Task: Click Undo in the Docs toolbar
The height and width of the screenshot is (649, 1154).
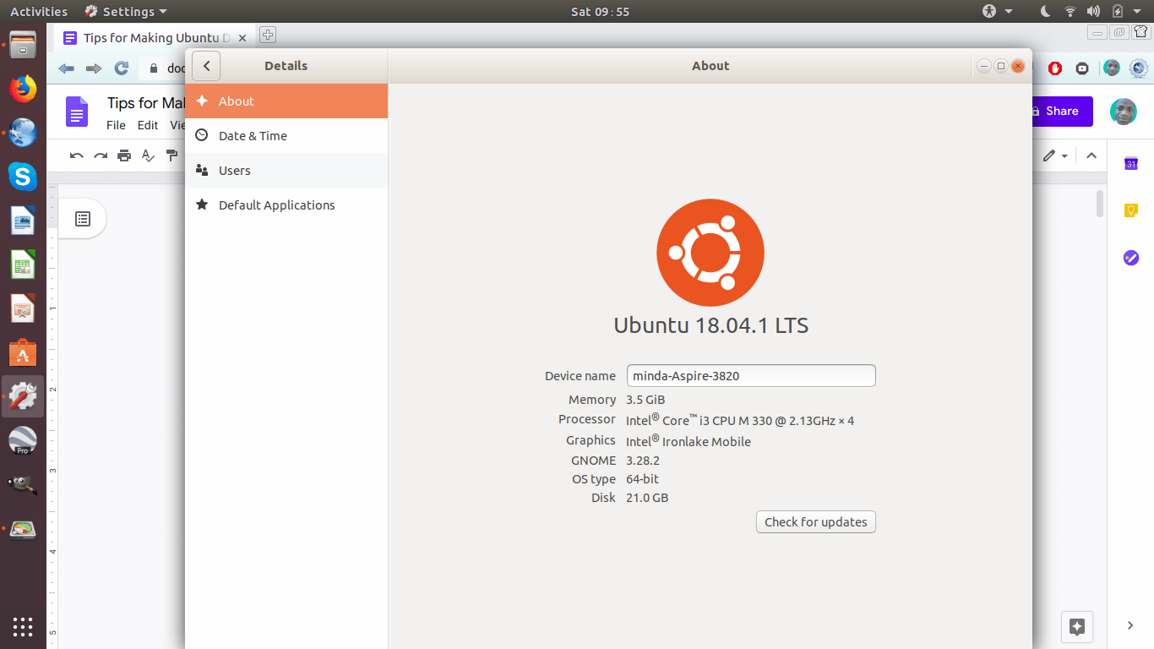Action: (77, 155)
